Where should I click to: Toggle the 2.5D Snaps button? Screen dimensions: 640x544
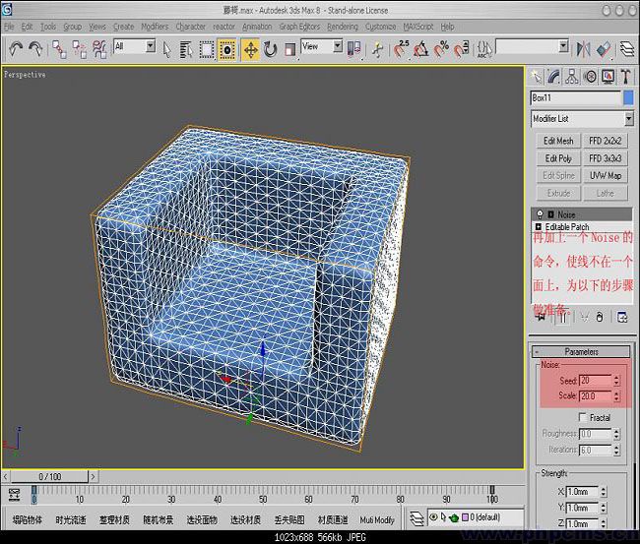pos(401,49)
